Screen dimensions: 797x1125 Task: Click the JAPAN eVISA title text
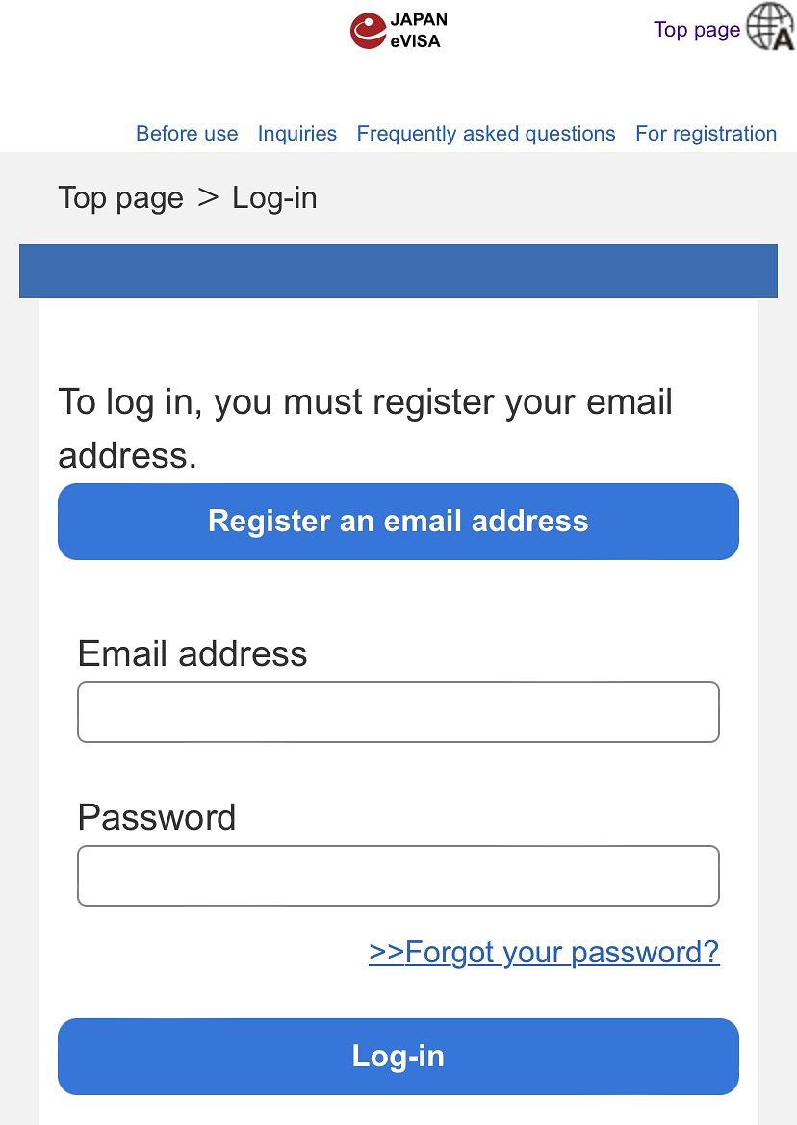point(419,31)
